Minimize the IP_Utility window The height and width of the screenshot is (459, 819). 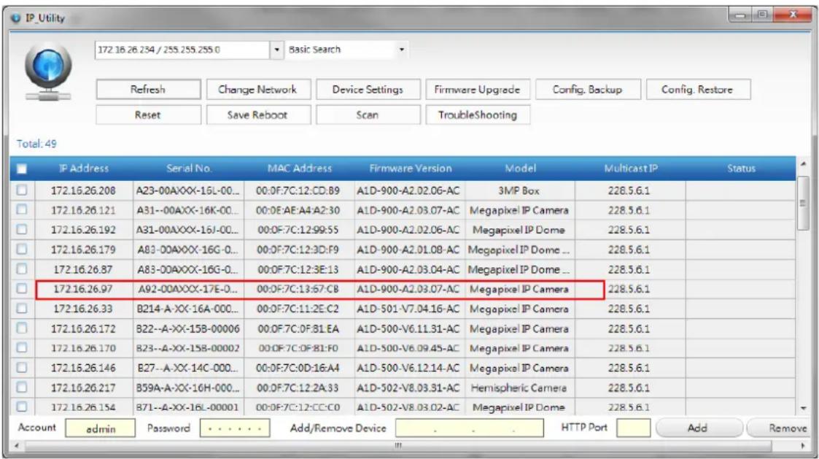[741, 15]
